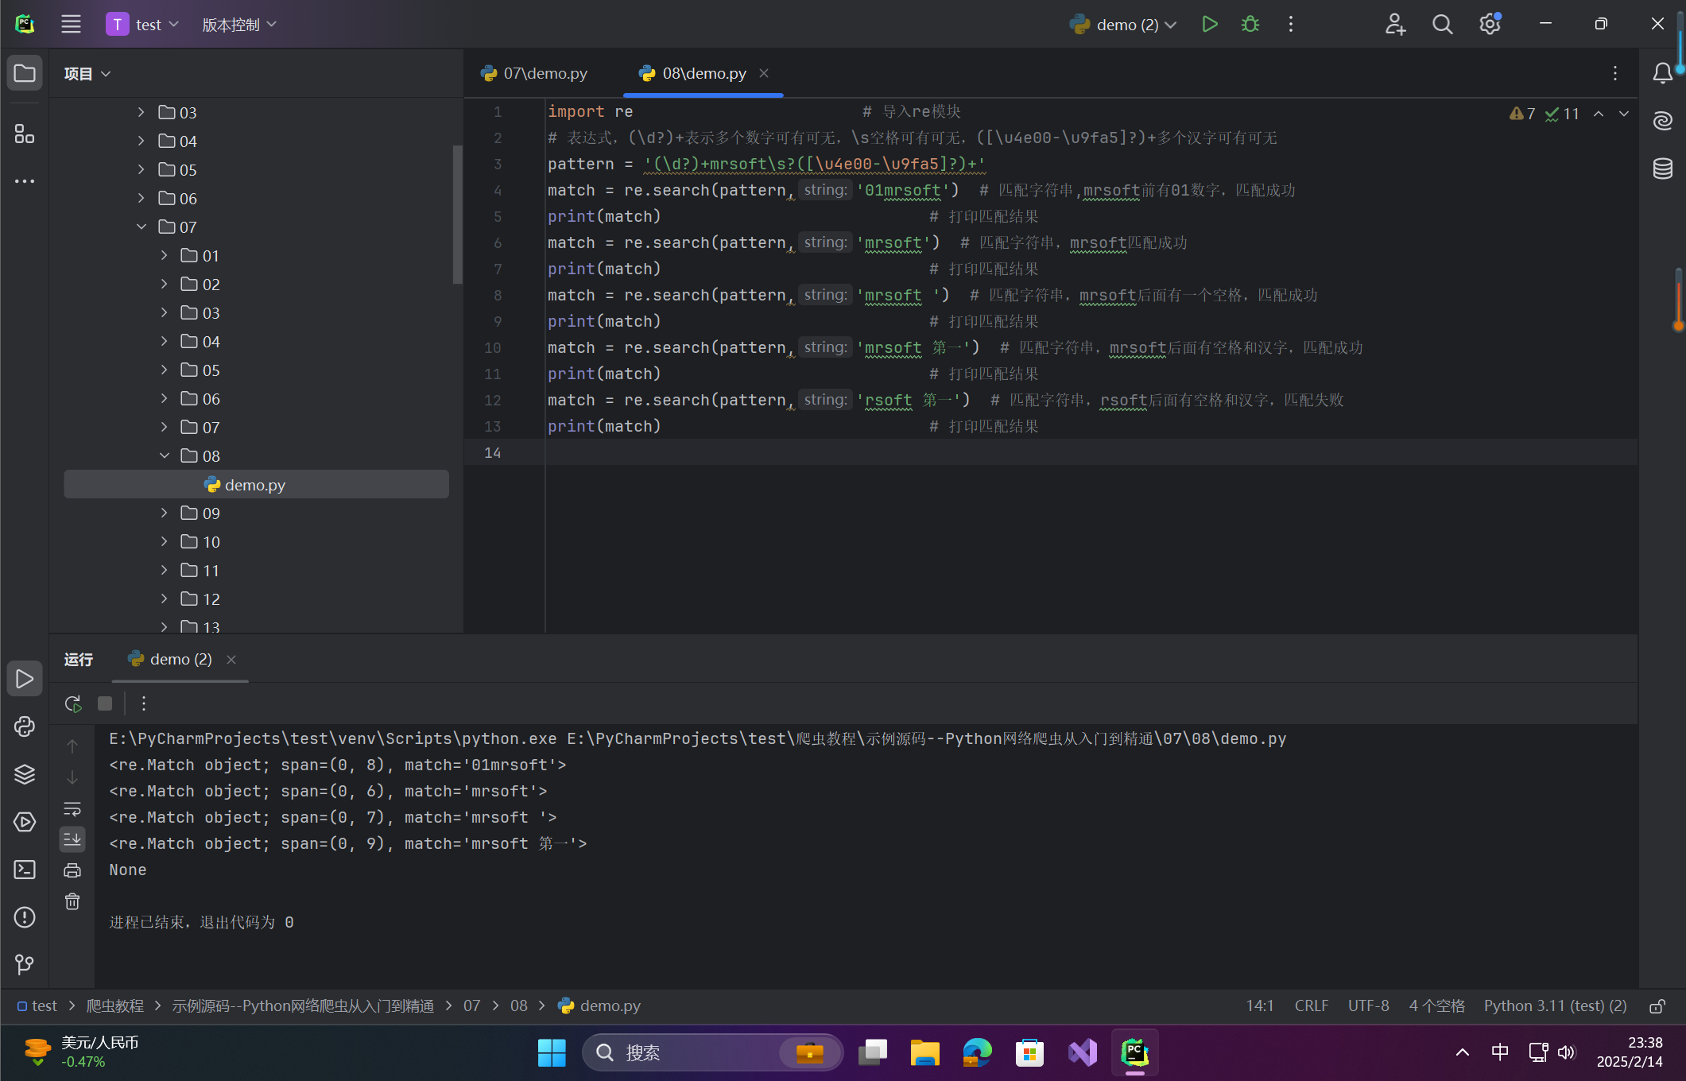Open the AI Assistant panel
Image resolution: width=1686 pixels, height=1081 pixels.
[1662, 121]
